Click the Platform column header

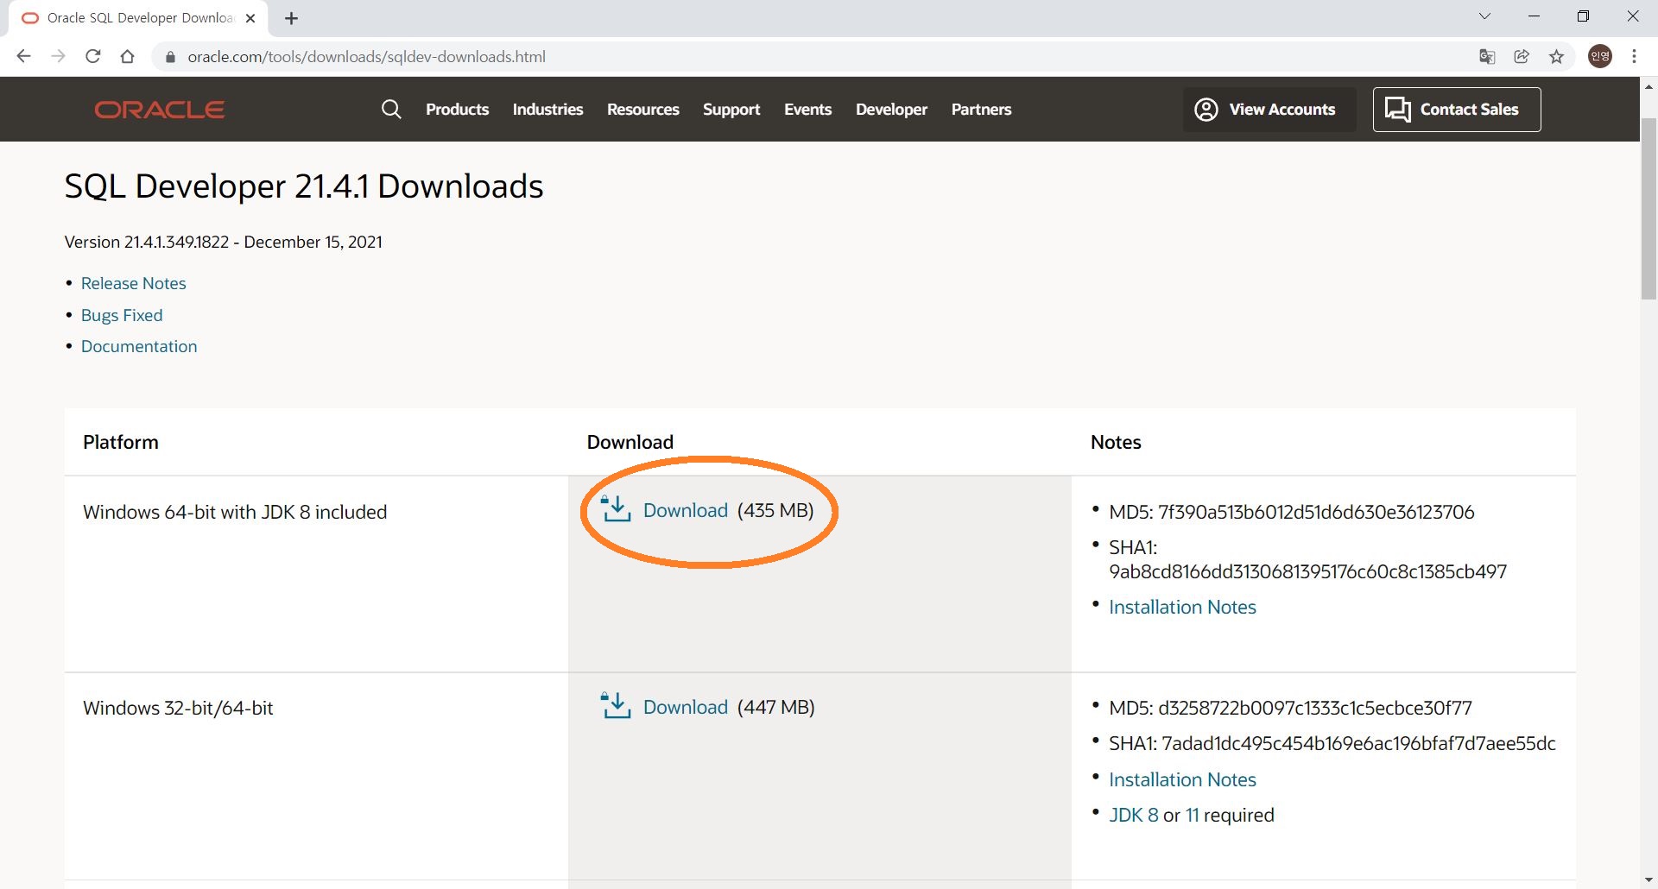coord(121,442)
